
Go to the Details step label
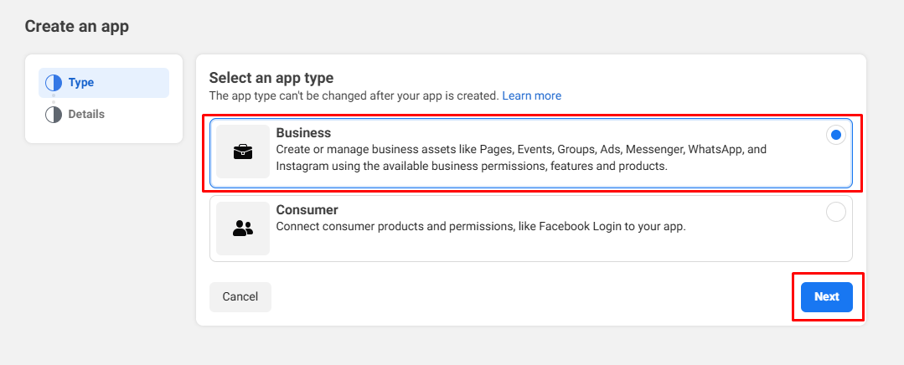pyautogui.click(x=86, y=114)
